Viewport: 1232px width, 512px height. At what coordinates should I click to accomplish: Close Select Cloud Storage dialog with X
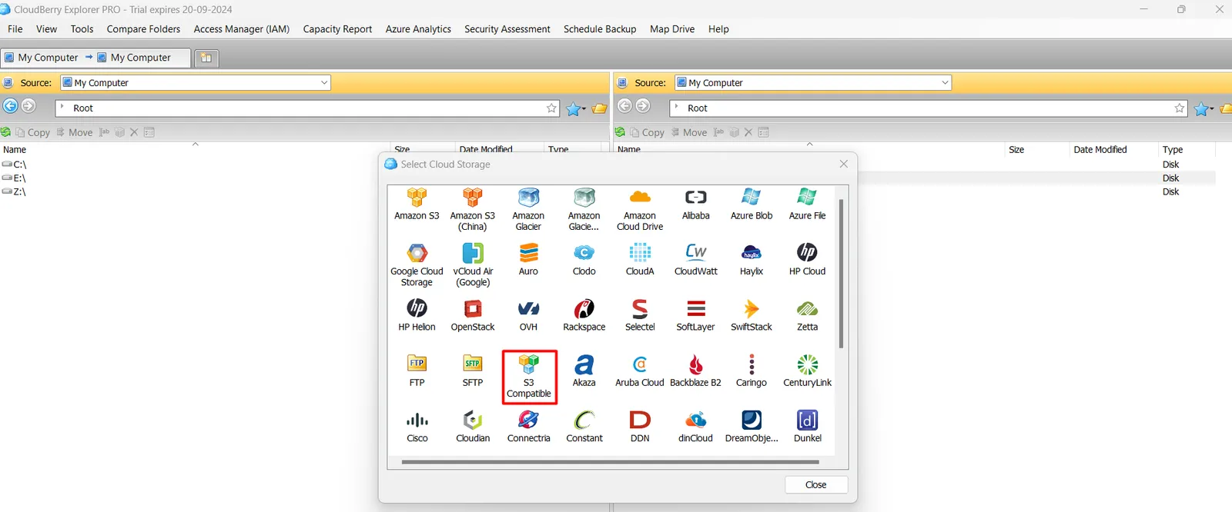tap(844, 164)
